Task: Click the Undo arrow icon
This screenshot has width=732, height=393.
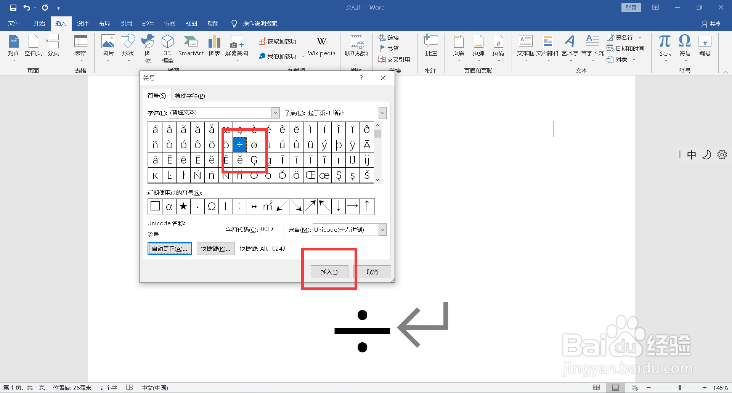Action: 27,8
